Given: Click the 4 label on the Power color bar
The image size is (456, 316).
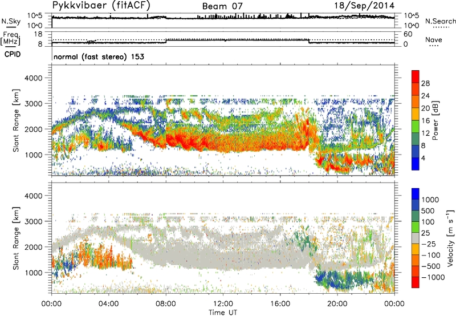Looking at the screenshot, I should [423, 159].
